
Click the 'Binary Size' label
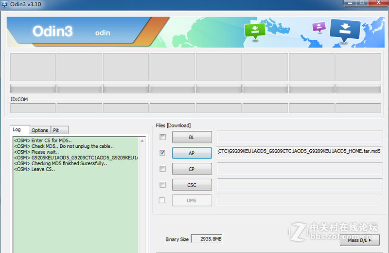177,239
